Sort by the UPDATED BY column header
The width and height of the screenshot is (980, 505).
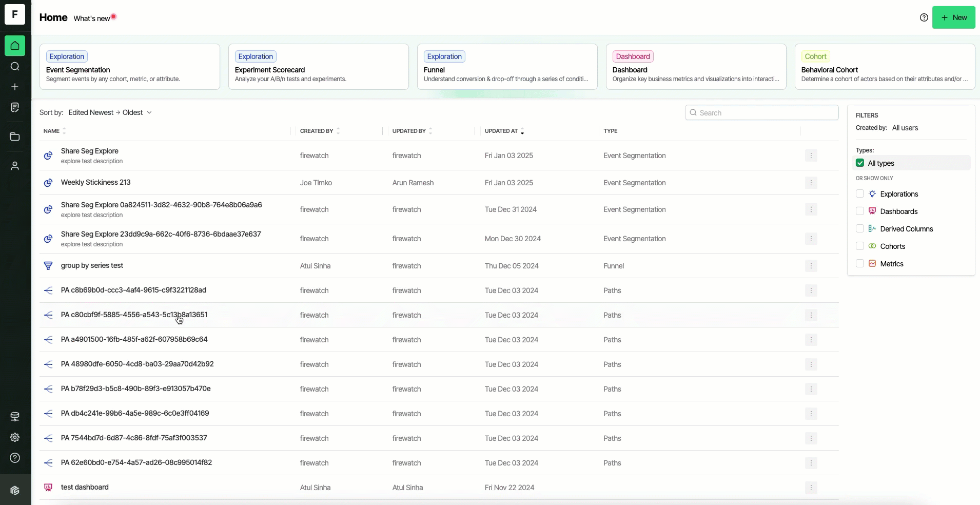coord(412,131)
